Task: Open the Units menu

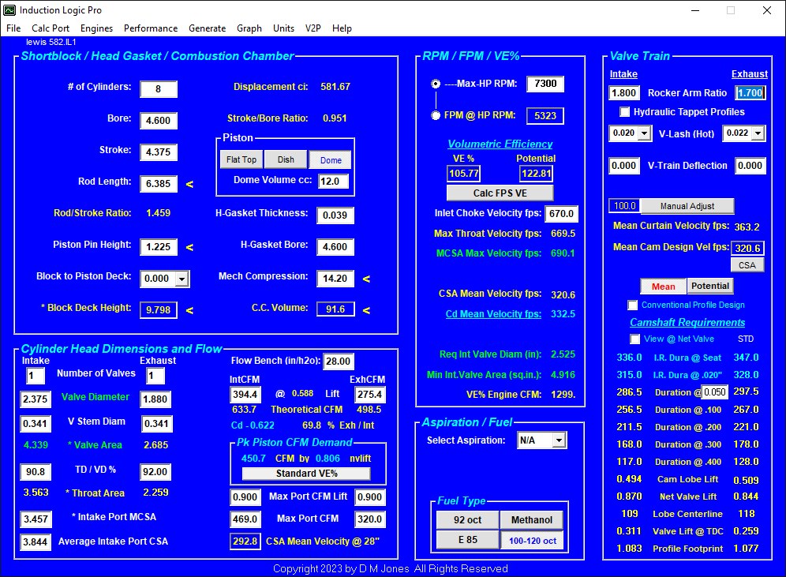Action: coord(284,28)
